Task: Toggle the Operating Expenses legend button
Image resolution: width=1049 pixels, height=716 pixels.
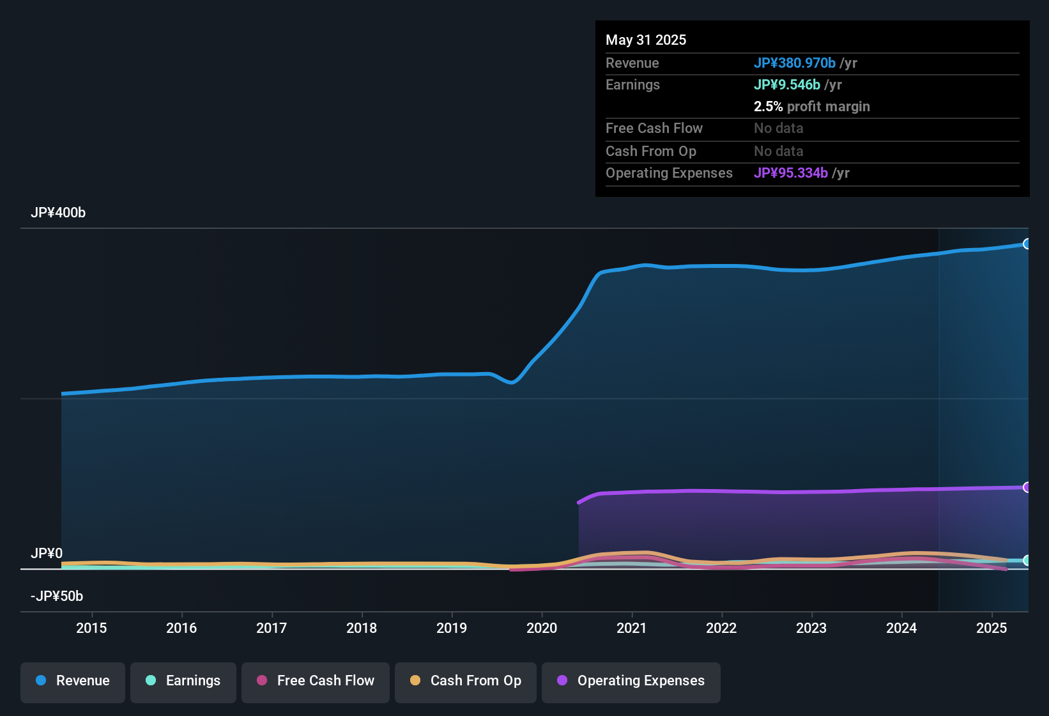Action: pyautogui.click(x=631, y=682)
